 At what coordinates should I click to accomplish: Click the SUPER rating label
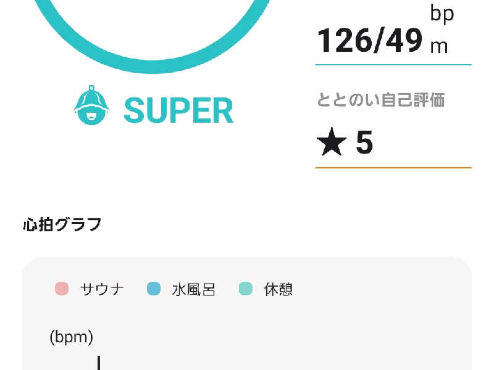[x=178, y=110]
